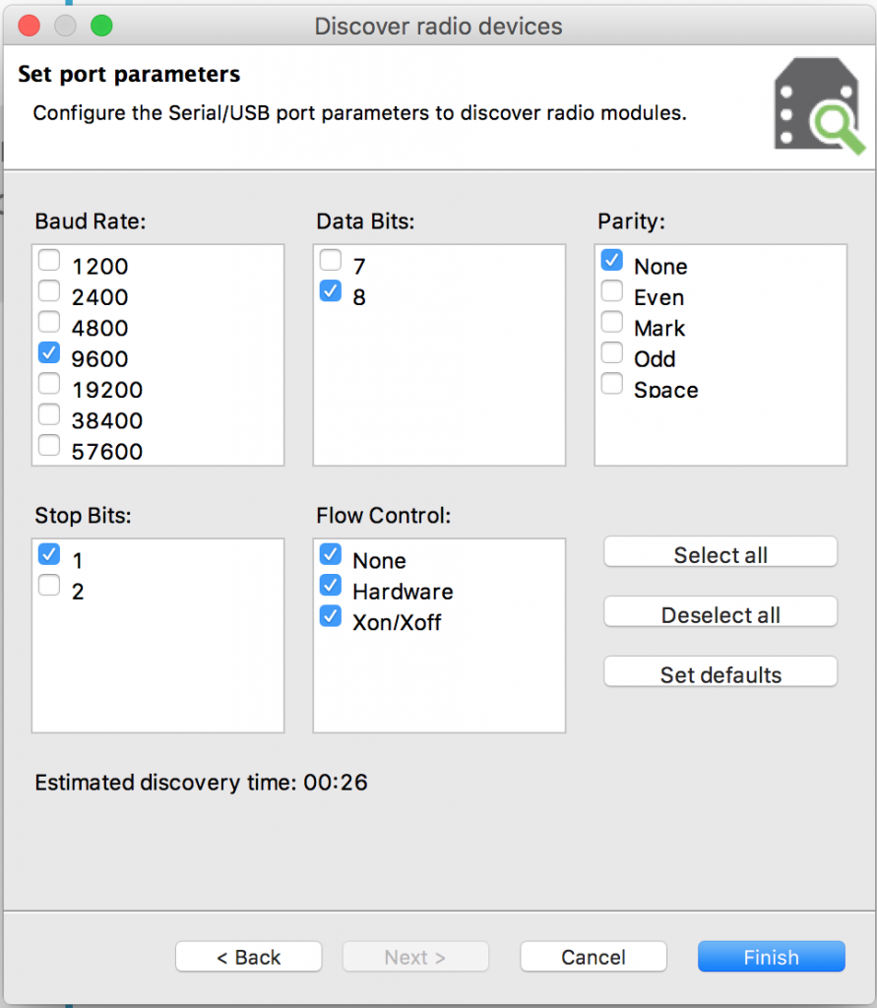Enable Even parity
Image resolution: width=877 pixels, height=1008 pixels.
tap(611, 290)
